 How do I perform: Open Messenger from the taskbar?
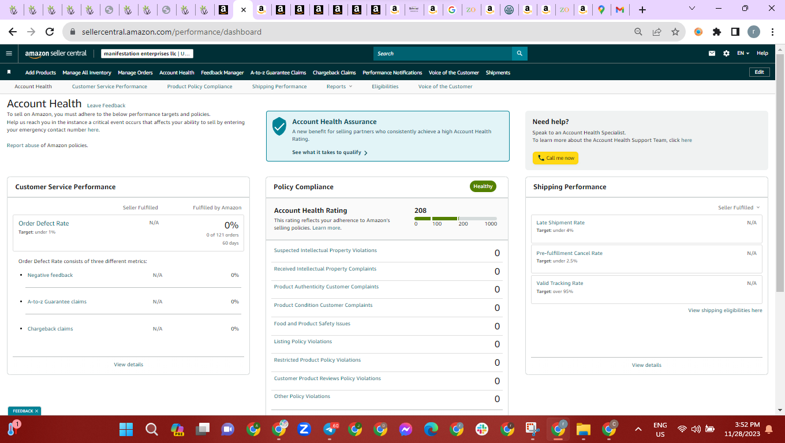click(406, 429)
